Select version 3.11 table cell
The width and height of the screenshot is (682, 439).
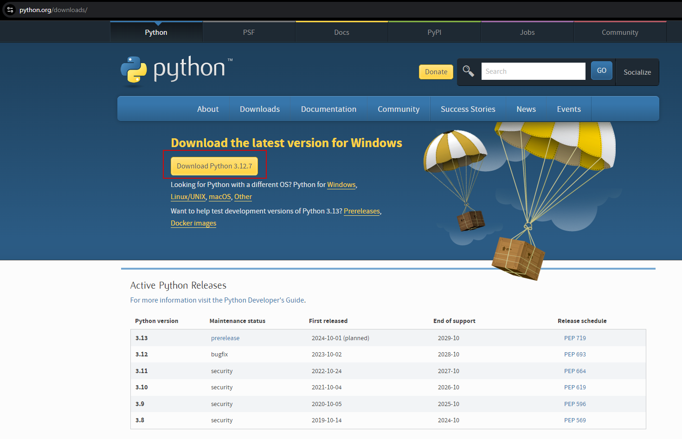point(142,371)
